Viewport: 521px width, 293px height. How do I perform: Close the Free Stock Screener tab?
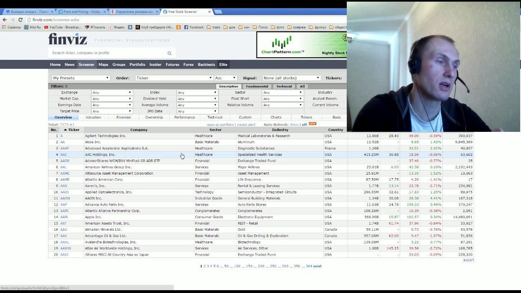210,11
